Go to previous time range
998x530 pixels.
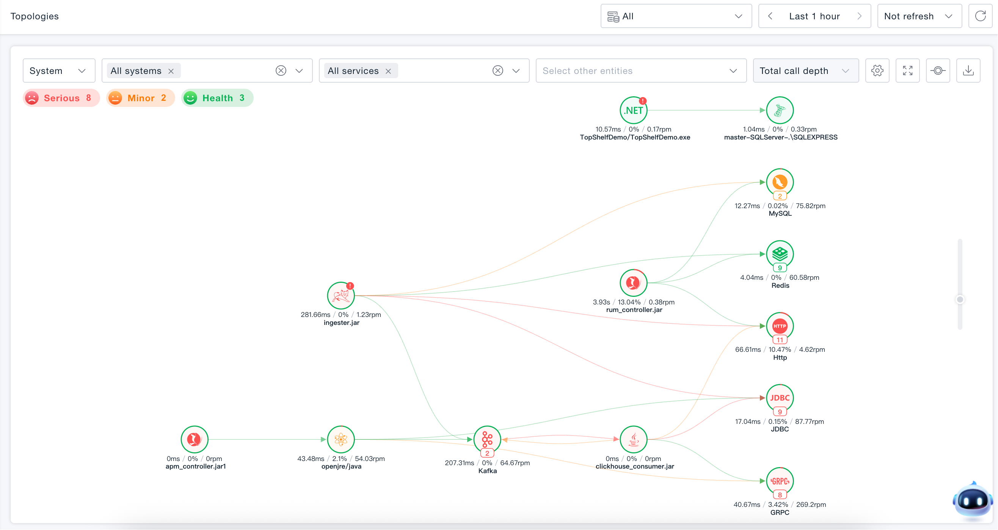coord(770,16)
